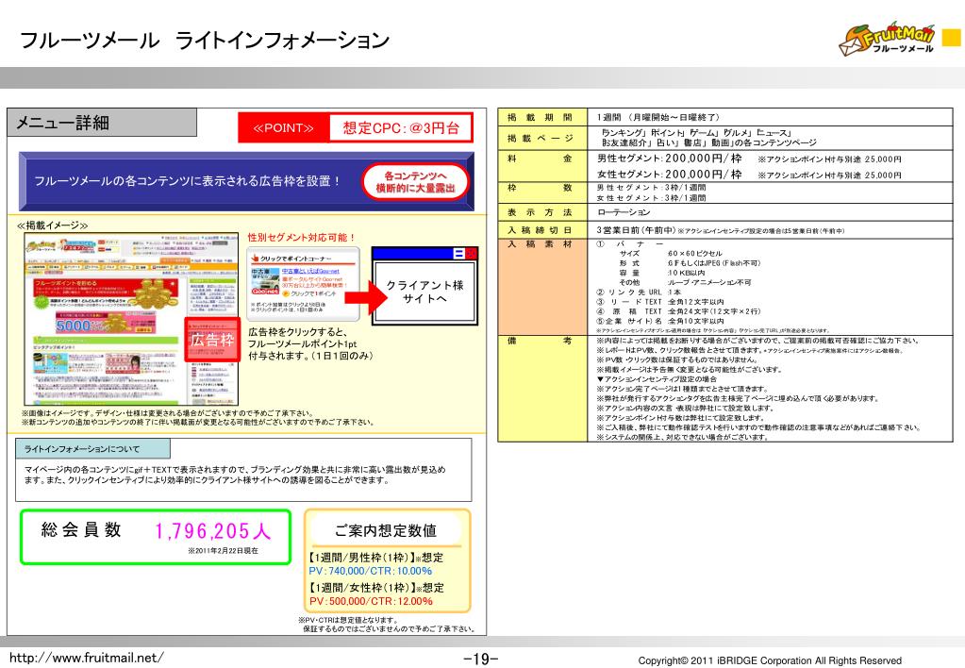Click the 男性セグメント：200,000円/枠 price
This screenshot has height=668, width=965.
click(x=669, y=159)
